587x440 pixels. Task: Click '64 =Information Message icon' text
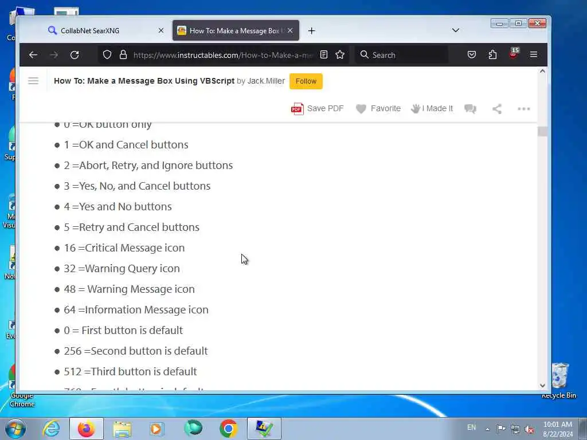pos(136,309)
